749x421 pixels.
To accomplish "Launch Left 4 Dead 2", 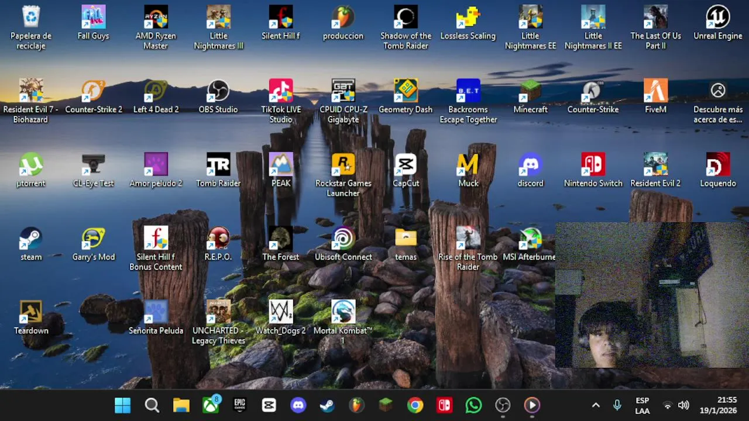I will tap(156, 96).
